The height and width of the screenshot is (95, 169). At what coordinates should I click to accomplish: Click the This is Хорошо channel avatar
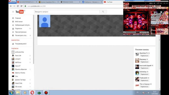pos(137,85)
